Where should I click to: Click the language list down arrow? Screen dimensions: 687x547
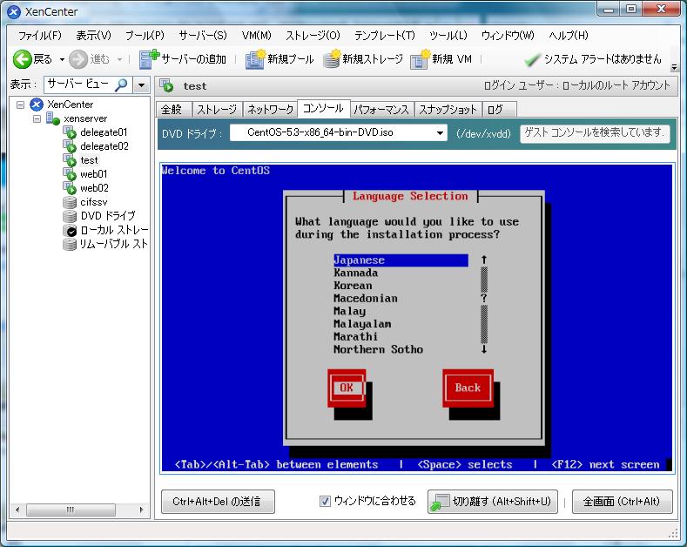pyautogui.click(x=484, y=349)
